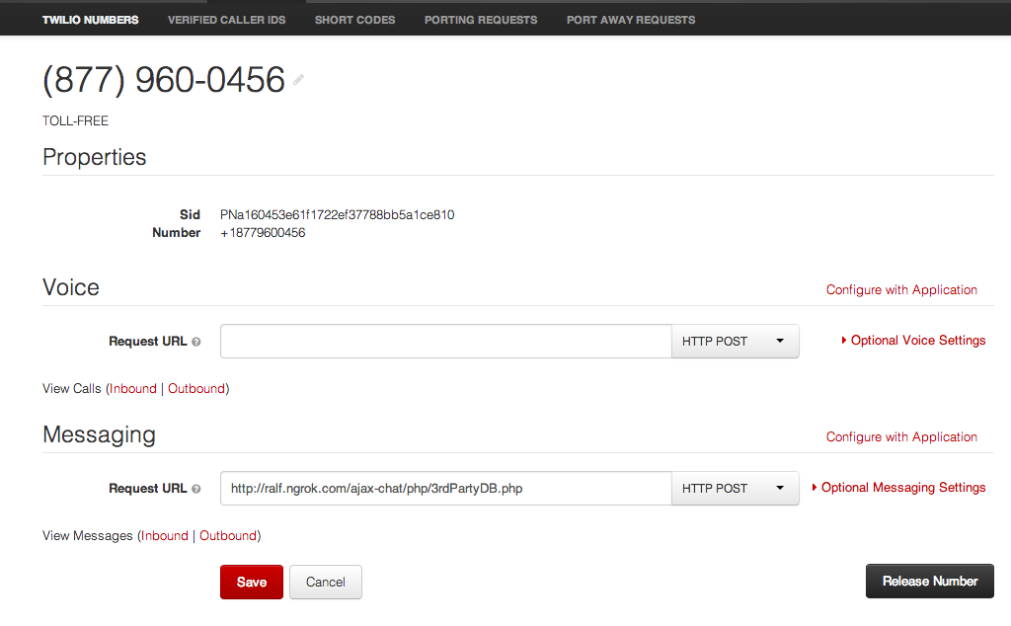The image size is (1011, 626).
Task: Click Voice Configure with Application link
Action: (x=901, y=290)
